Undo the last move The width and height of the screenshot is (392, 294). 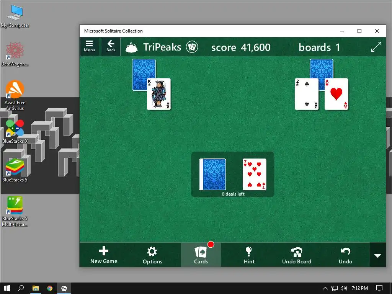coord(346,255)
